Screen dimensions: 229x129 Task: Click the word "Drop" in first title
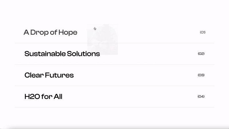pyautogui.click(x=40, y=32)
